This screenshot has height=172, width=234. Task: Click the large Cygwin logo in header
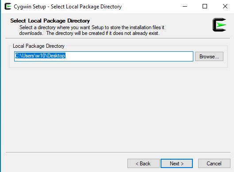[x=219, y=25]
